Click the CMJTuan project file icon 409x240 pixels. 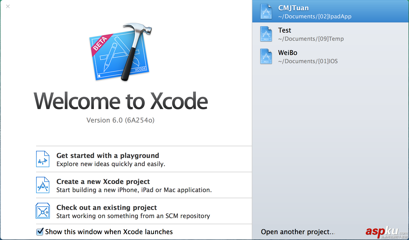tap(266, 12)
